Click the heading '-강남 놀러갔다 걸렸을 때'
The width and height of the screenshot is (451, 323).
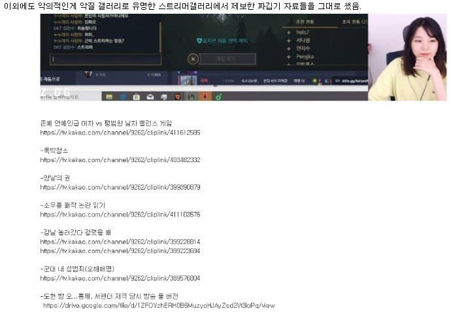[75, 232]
